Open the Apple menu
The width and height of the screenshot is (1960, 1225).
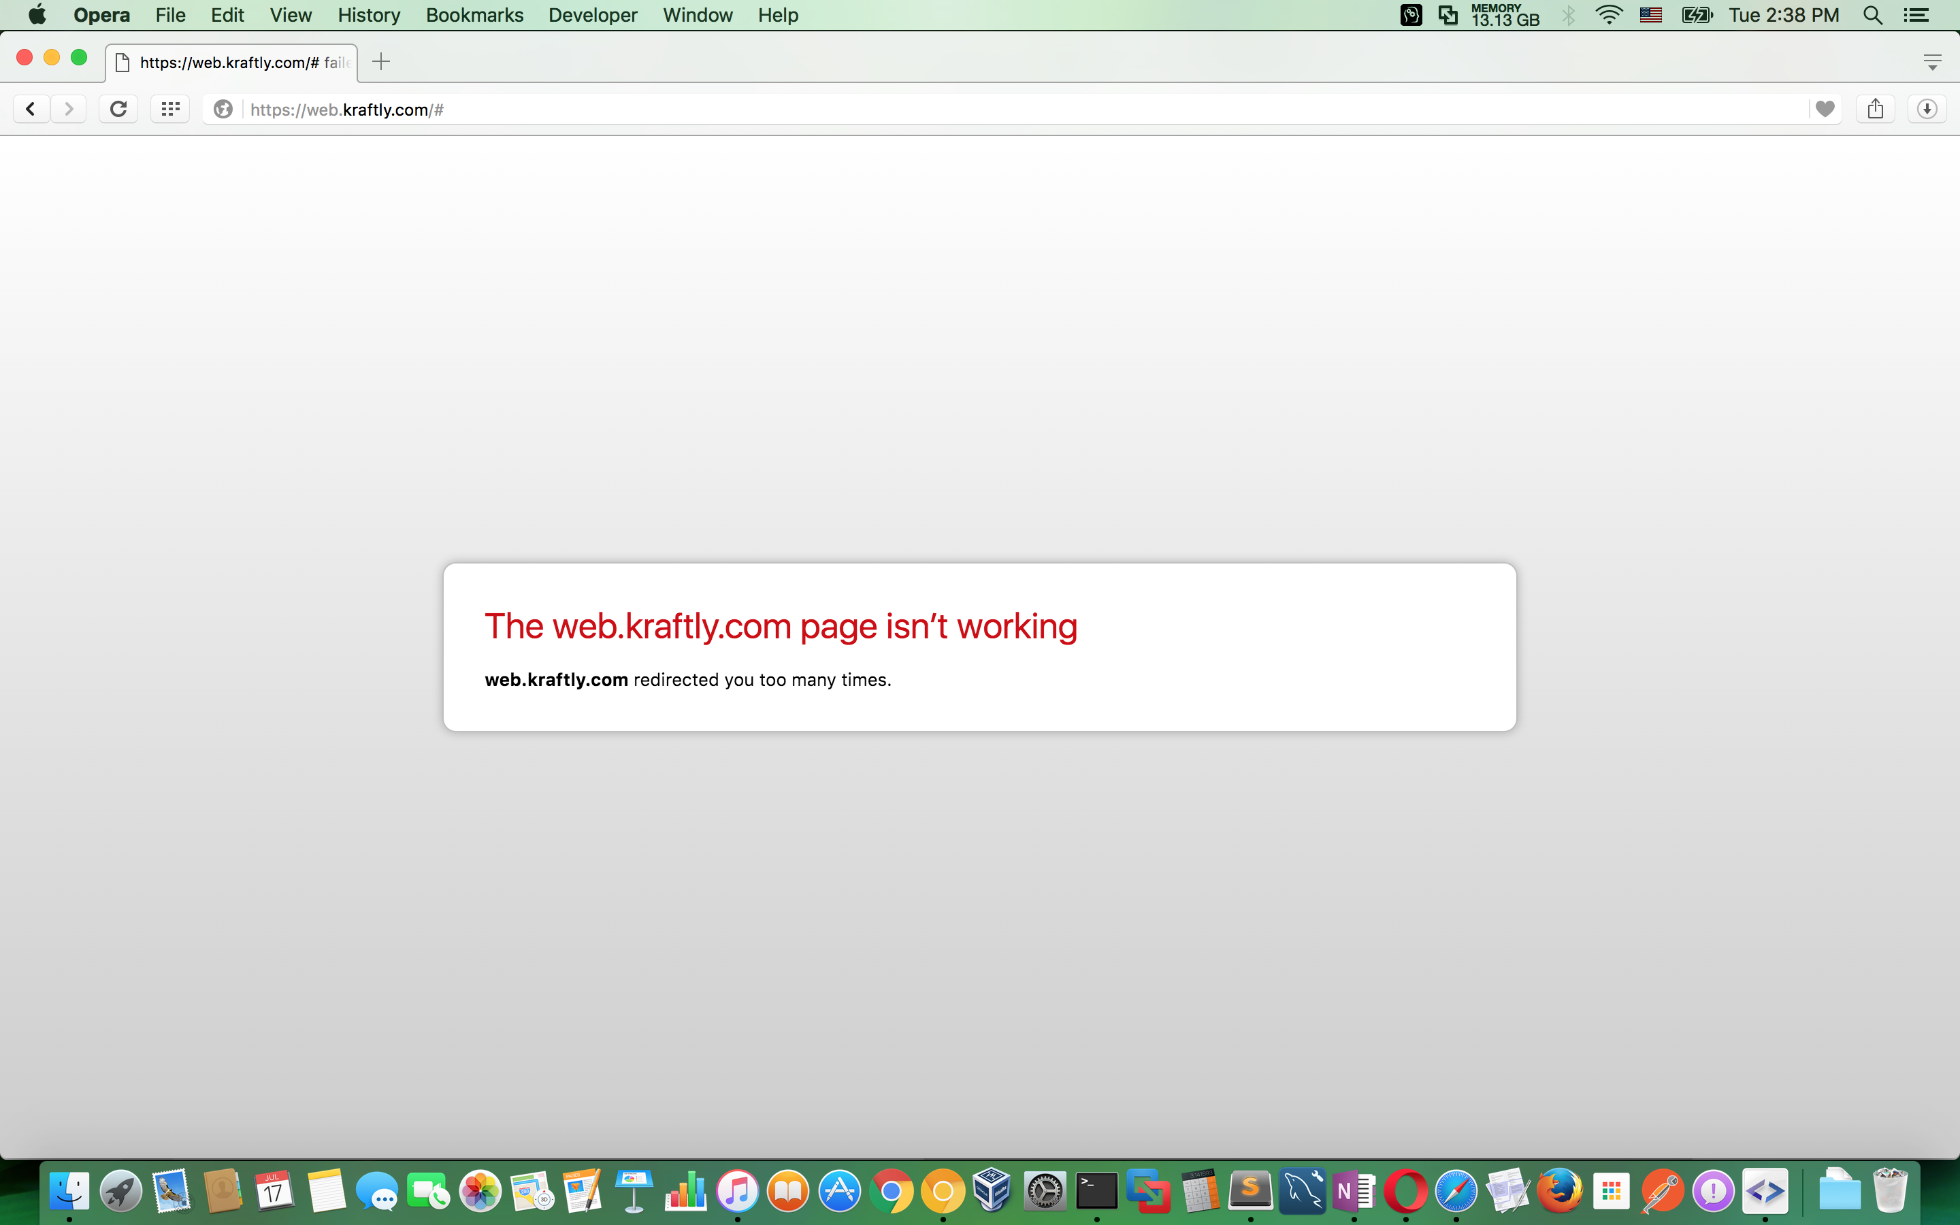pos(37,14)
